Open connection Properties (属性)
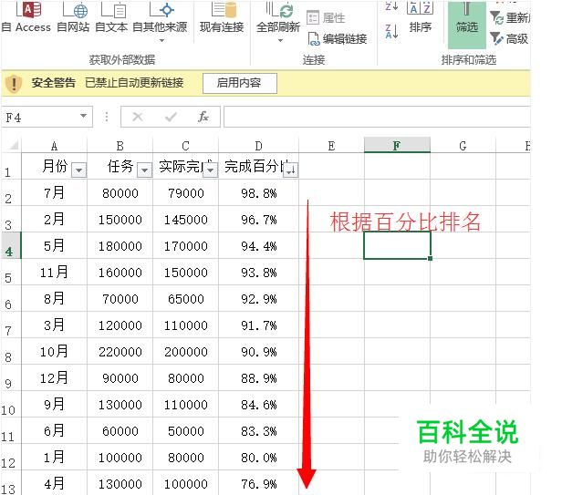The width and height of the screenshot is (562, 495). click(327, 17)
